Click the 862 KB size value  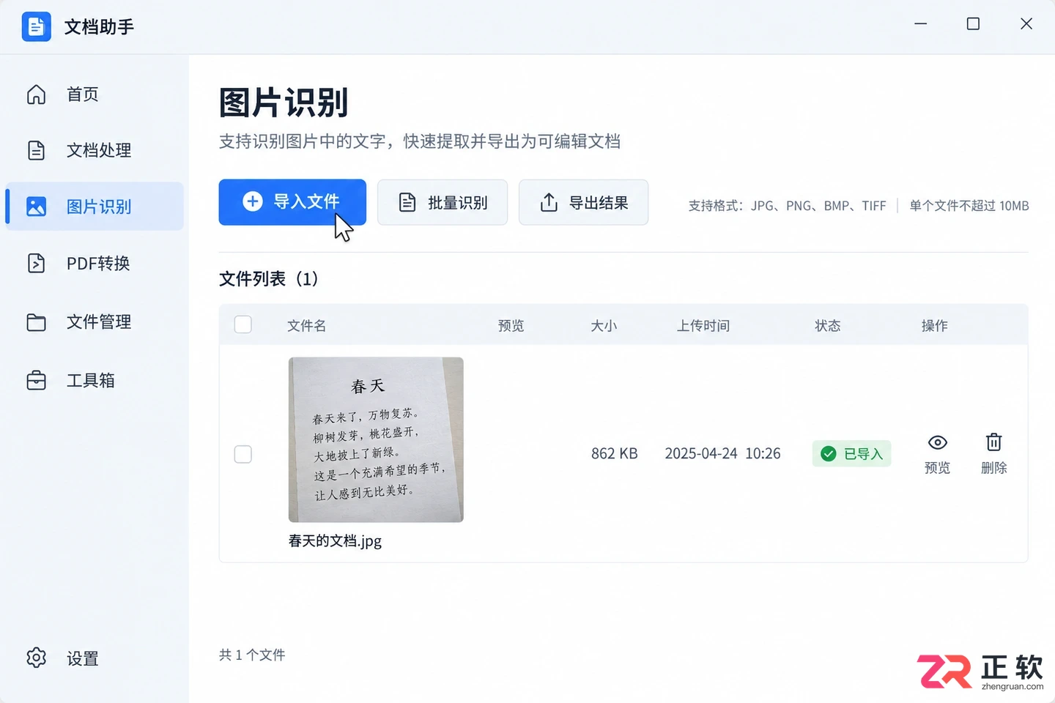[x=615, y=454]
